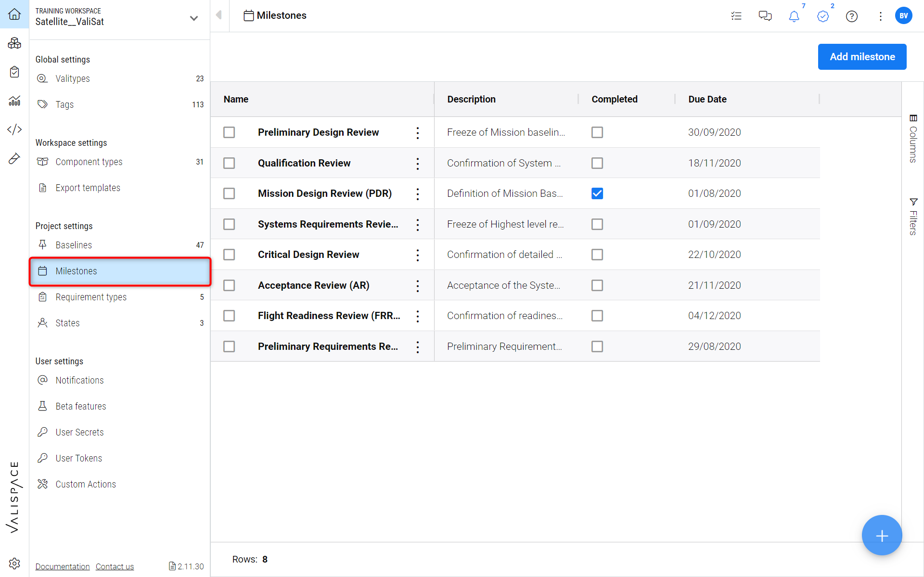Collapse the sidebar with the left arrow
Viewport: 924px width, 577px height.
pyautogui.click(x=219, y=15)
